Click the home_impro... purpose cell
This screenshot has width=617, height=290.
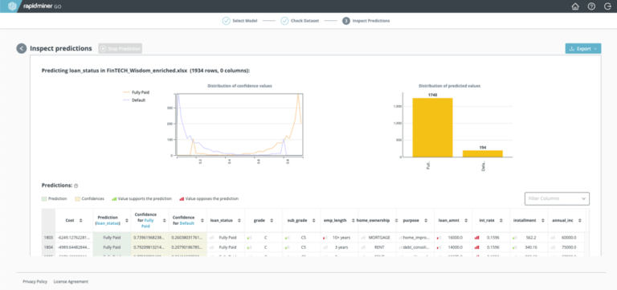point(415,238)
